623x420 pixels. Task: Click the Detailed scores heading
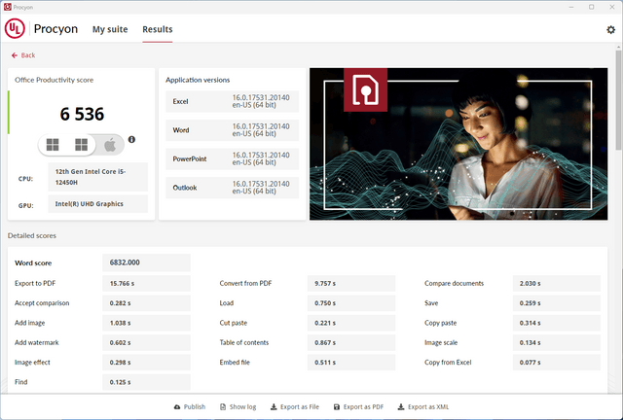pyautogui.click(x=32, y=236)
